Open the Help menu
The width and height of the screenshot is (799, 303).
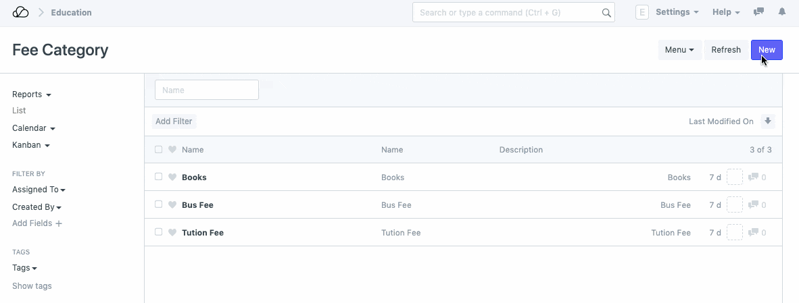point(726,12)
